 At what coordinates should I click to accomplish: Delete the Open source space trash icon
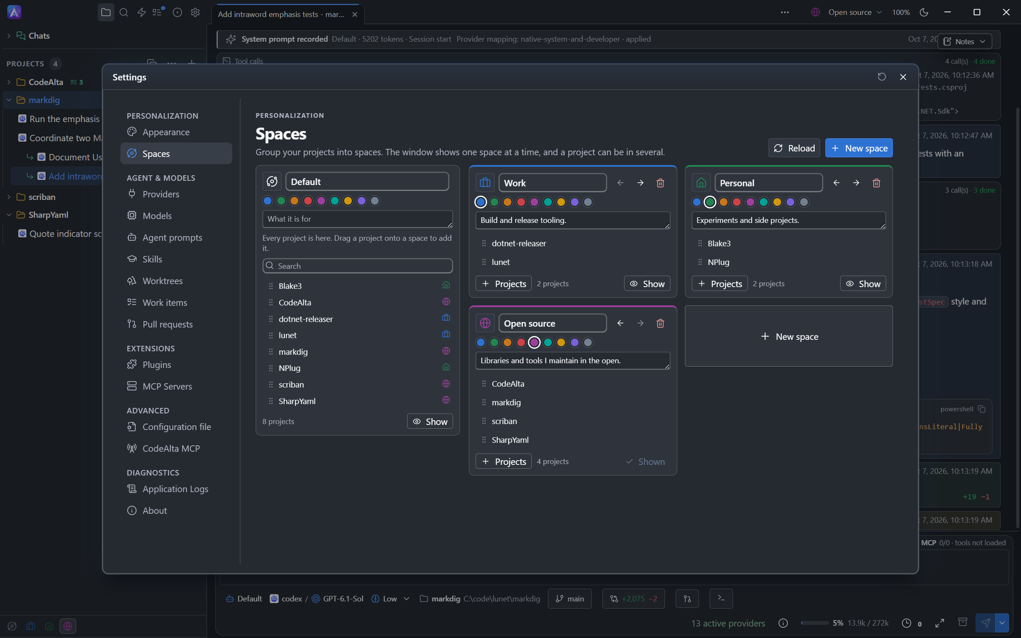tap(660, 323)
